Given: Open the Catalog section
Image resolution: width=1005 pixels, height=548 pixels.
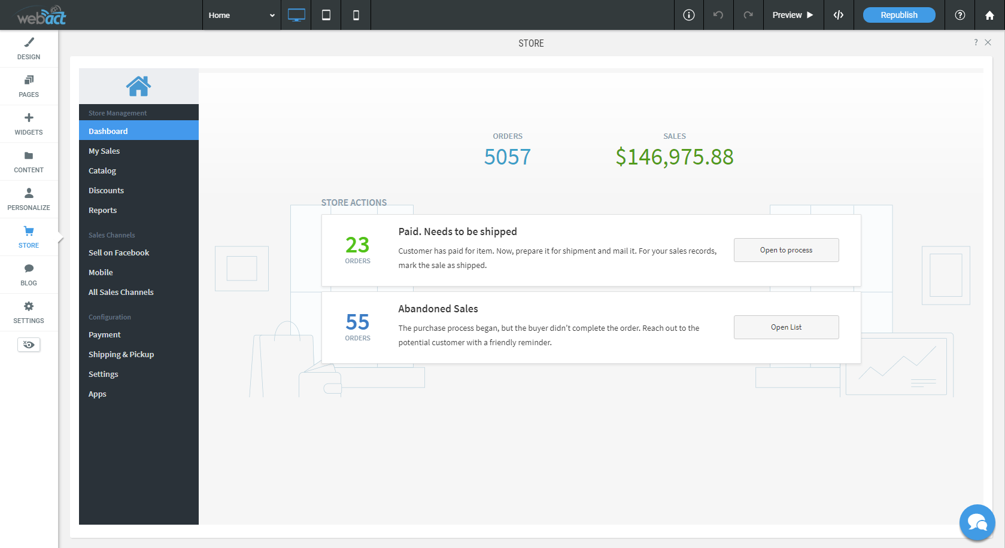Looking at the screenshot, I should pyautogui.click(x=102, y=171).
